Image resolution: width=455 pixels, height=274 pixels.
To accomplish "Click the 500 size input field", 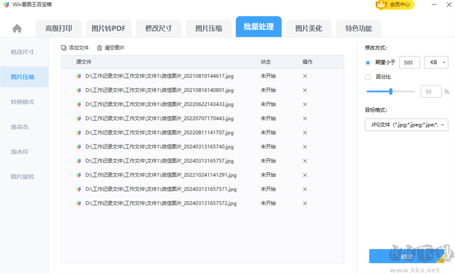I will tap(409, 62).
